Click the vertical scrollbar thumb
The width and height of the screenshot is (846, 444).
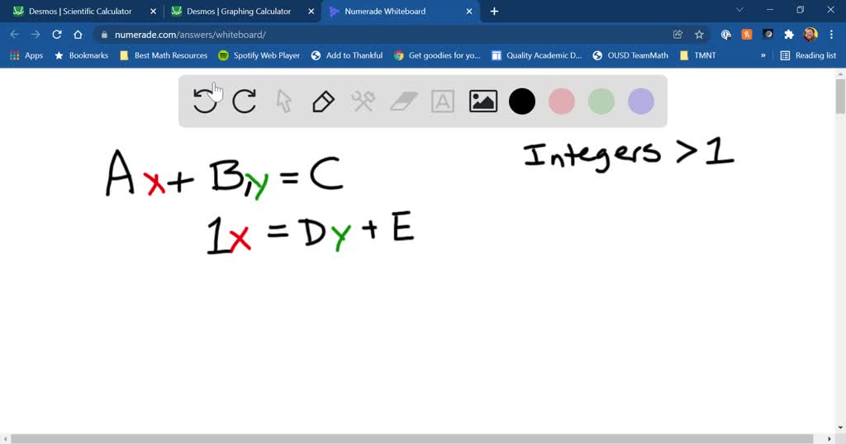840,96
